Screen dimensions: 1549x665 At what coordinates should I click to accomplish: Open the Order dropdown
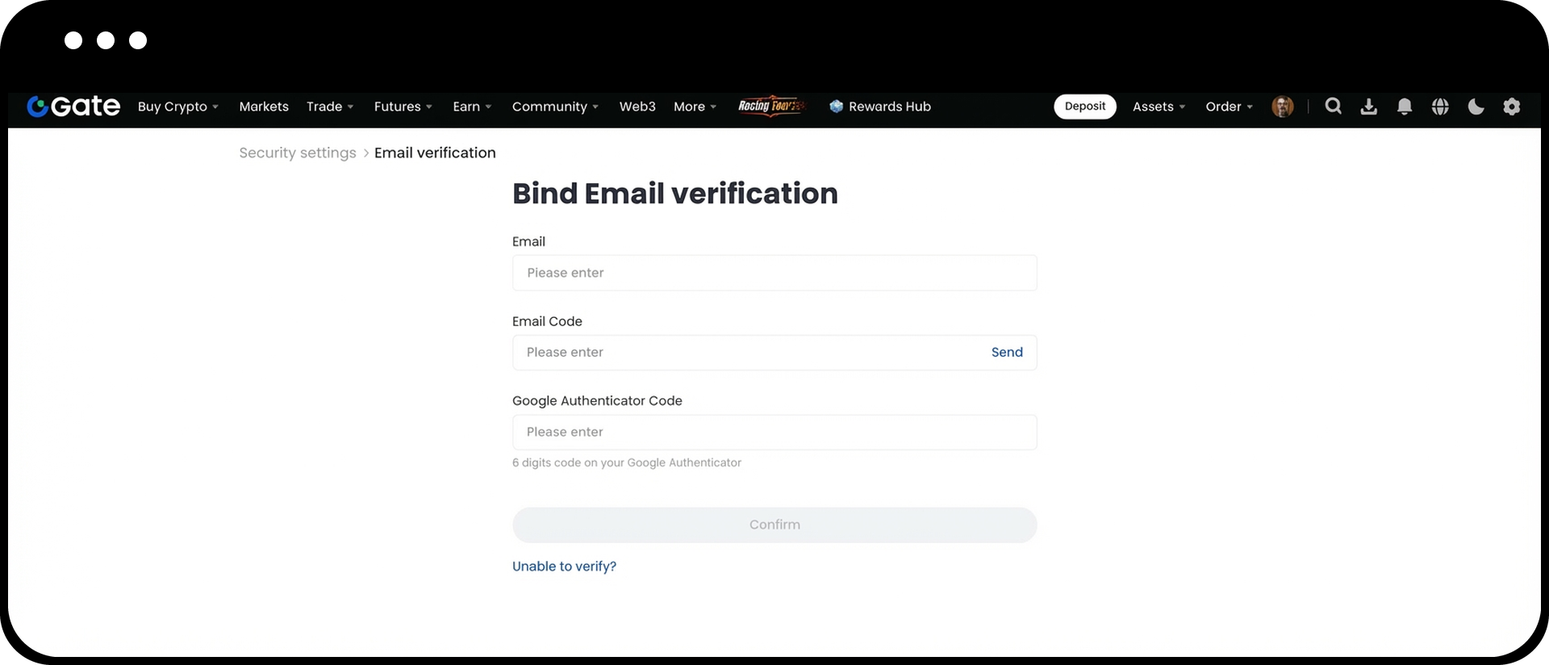[x=1229, y=107]
